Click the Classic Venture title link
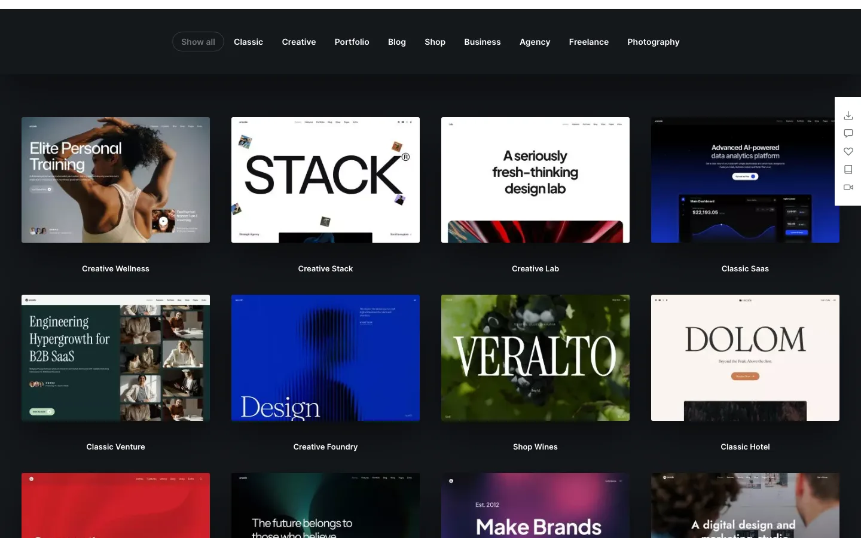861x538 pixels. [x=115, y=447]
